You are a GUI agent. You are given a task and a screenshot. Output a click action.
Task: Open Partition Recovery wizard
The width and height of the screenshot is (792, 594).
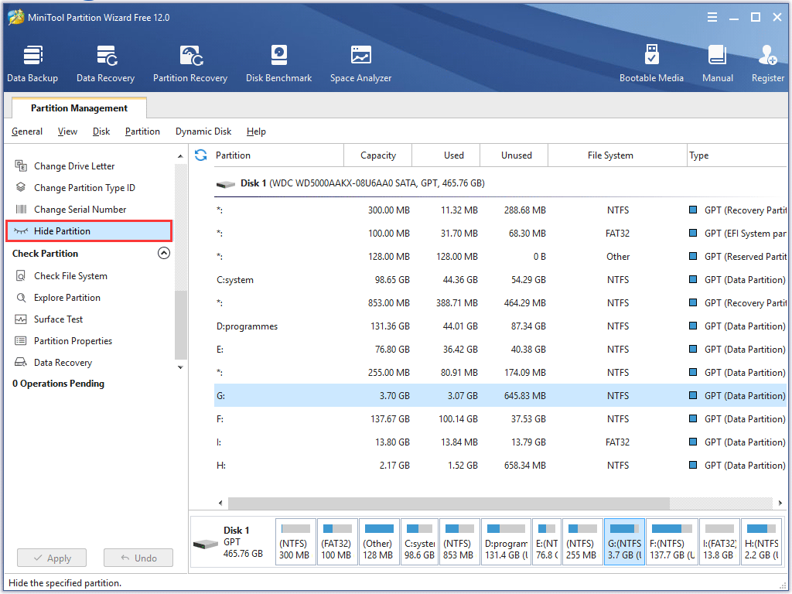pyautogui.click(x=190, y=63)
